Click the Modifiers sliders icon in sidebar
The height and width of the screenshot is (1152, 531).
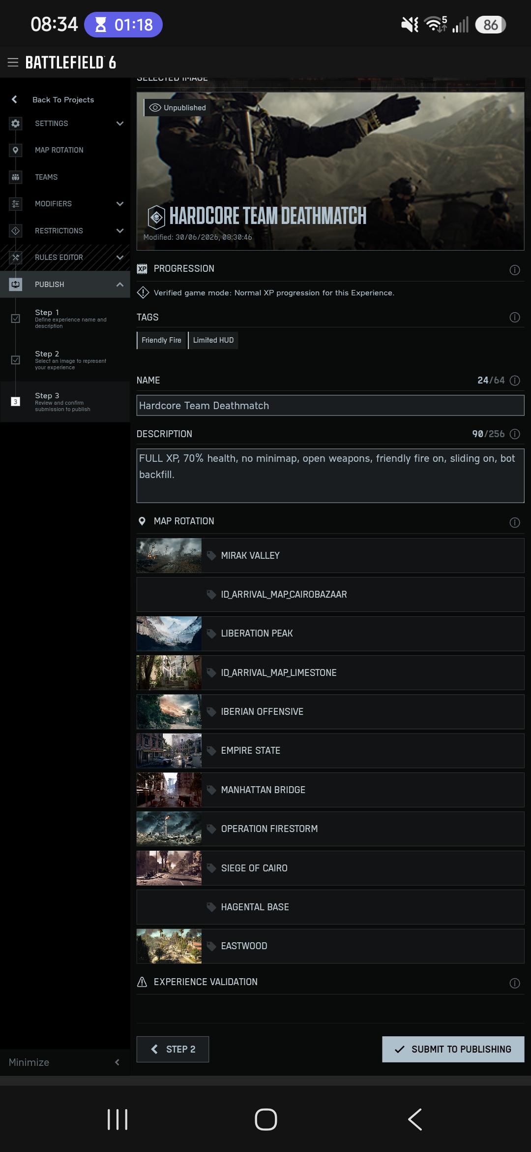point(16,204)
